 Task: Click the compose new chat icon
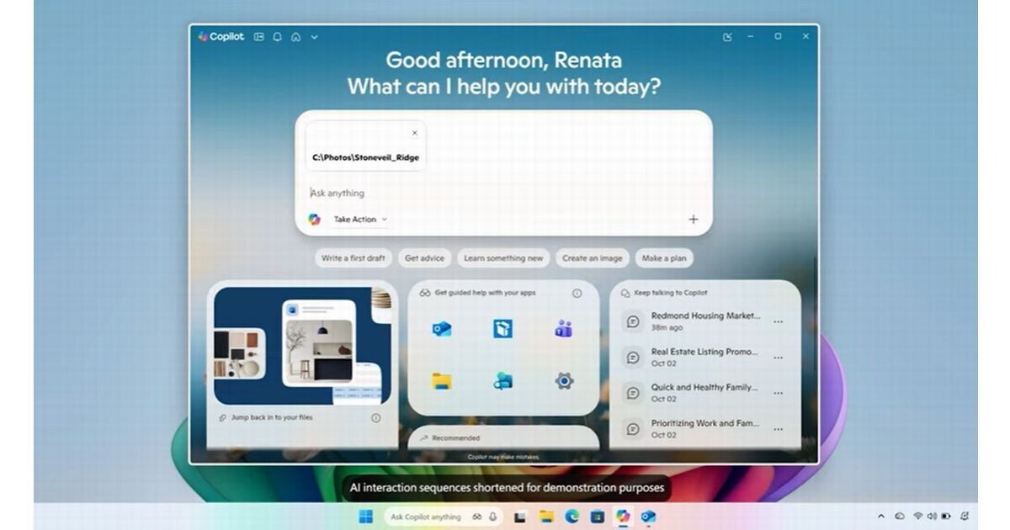(x=727, y=37)
